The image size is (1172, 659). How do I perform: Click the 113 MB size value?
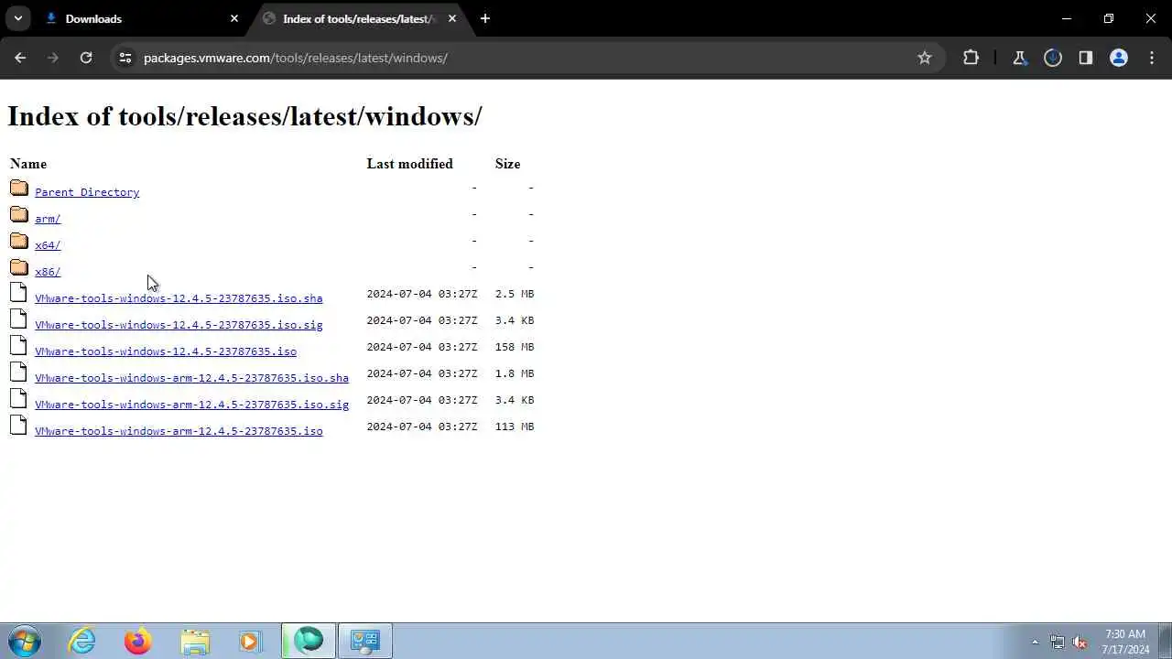[x=515, y=427]
